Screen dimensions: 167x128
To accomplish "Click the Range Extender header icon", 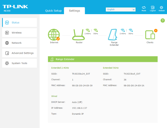I will [x=52, y=59].
